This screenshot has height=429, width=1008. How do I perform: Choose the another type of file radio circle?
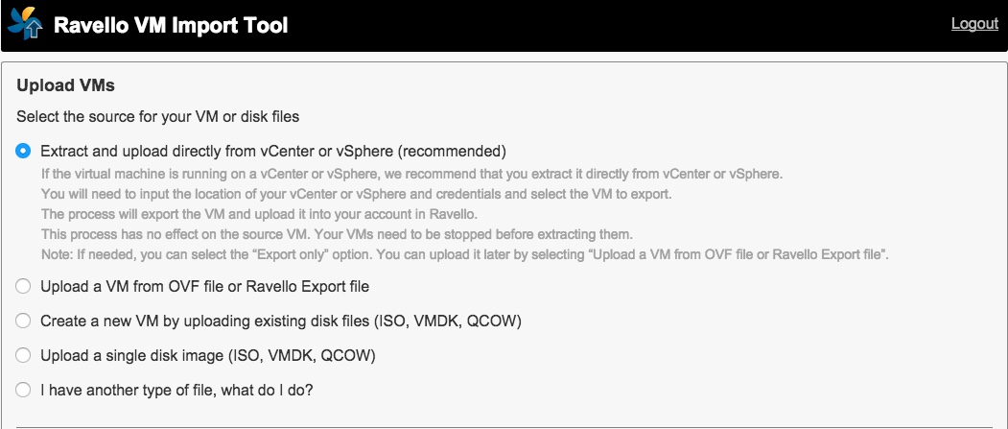click(x=23, y=390)
